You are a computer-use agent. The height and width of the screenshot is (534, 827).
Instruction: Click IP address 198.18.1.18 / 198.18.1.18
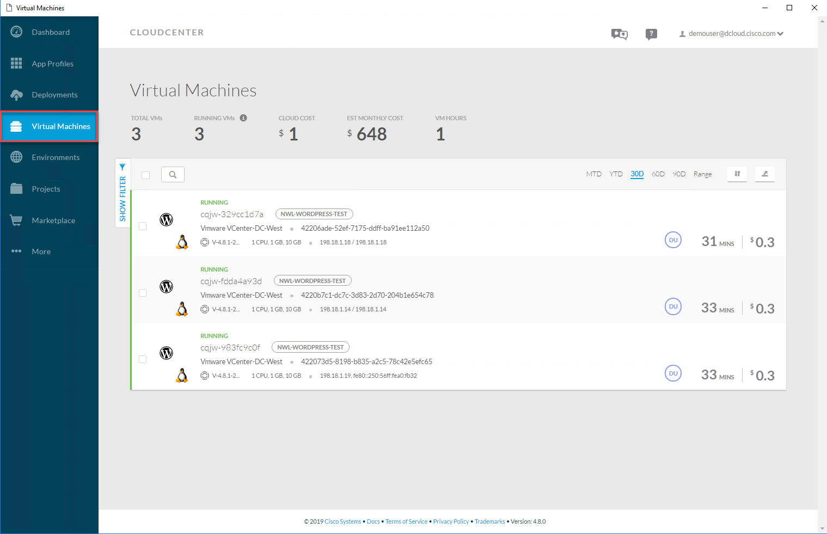[x=353, y=242]
